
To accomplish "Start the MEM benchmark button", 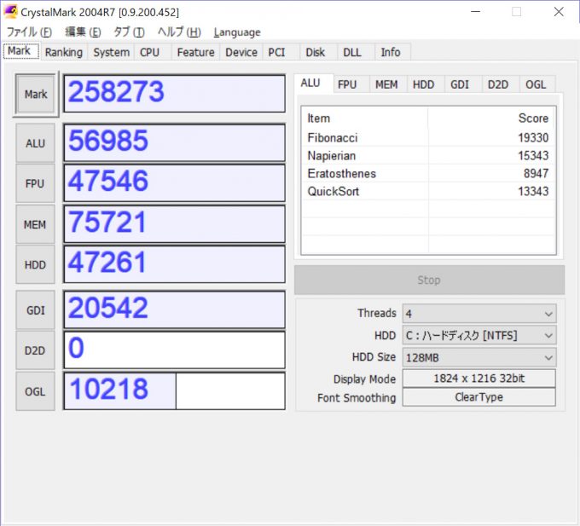I will click(36, 224).
